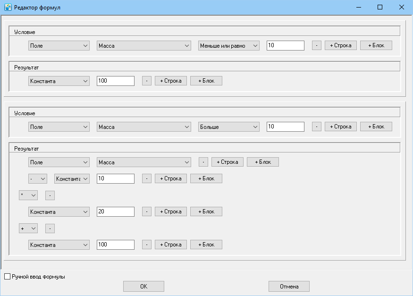Open the "Больше" comparison dropdown
This screenshot has height=296, width=413.
pyautogui.click(x=228, y=127)
